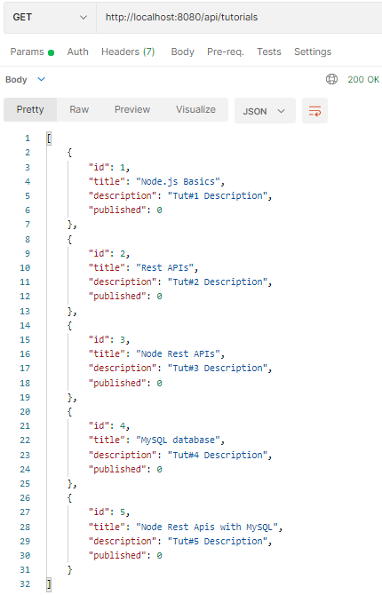Toggle the line wrap icon
382x595 pixels.
point(314,111)
